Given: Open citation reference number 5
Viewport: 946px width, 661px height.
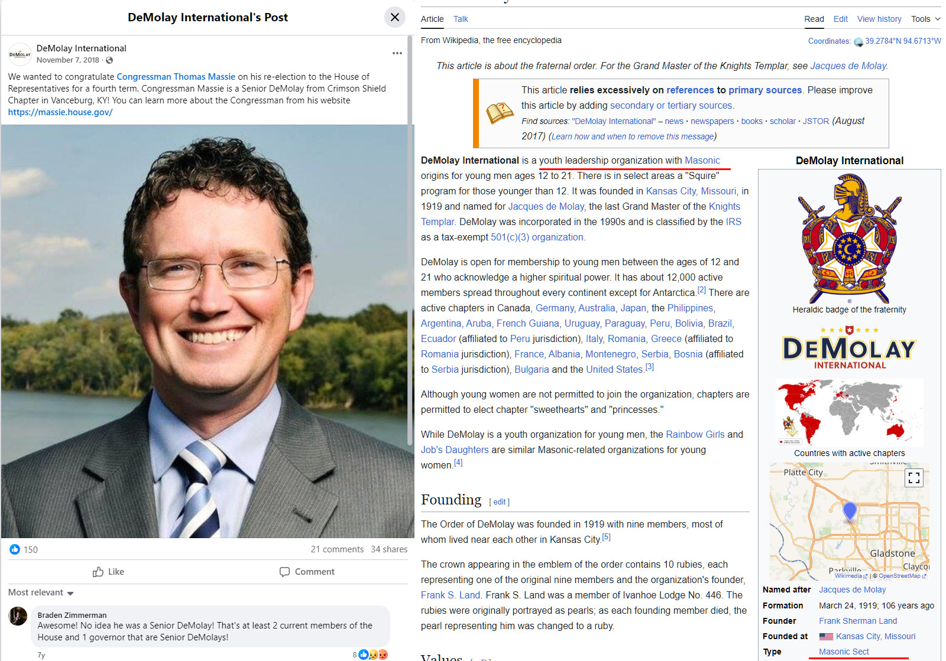Looking at the screenshot, I should pos(606,537).
